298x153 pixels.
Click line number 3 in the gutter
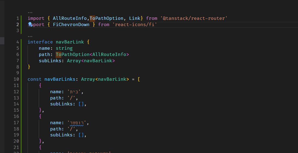coord(18,30)
